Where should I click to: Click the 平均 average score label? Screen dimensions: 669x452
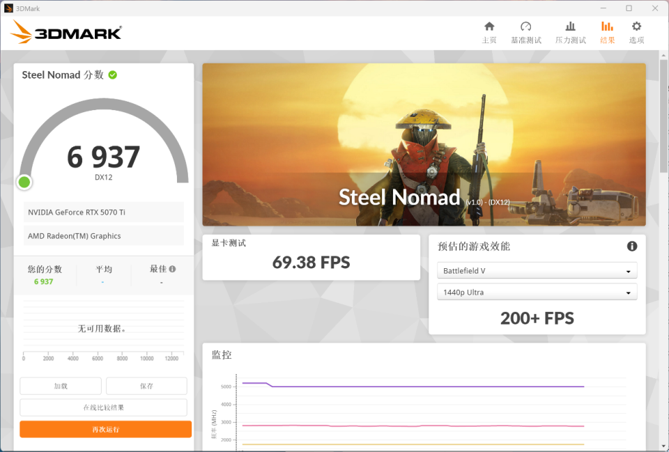pyautogui.click(x=104, y=269)
